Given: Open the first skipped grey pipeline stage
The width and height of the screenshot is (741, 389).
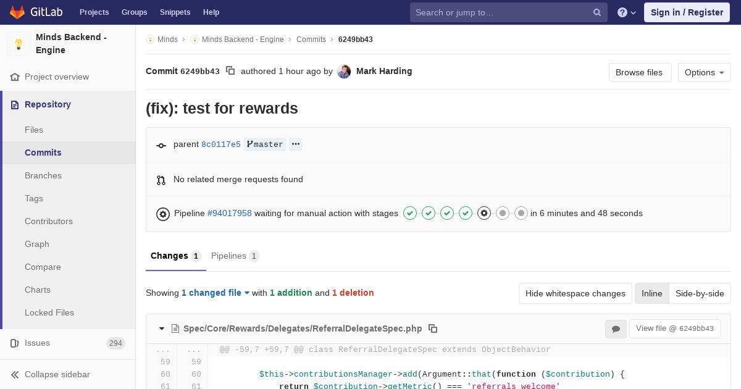Looking at the screenshot, I should tap(503, 213).
